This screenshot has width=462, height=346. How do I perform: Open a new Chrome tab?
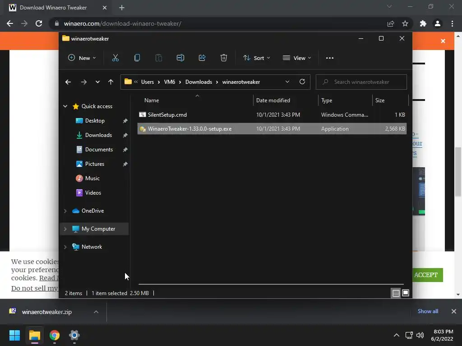(x=122, y=8)
